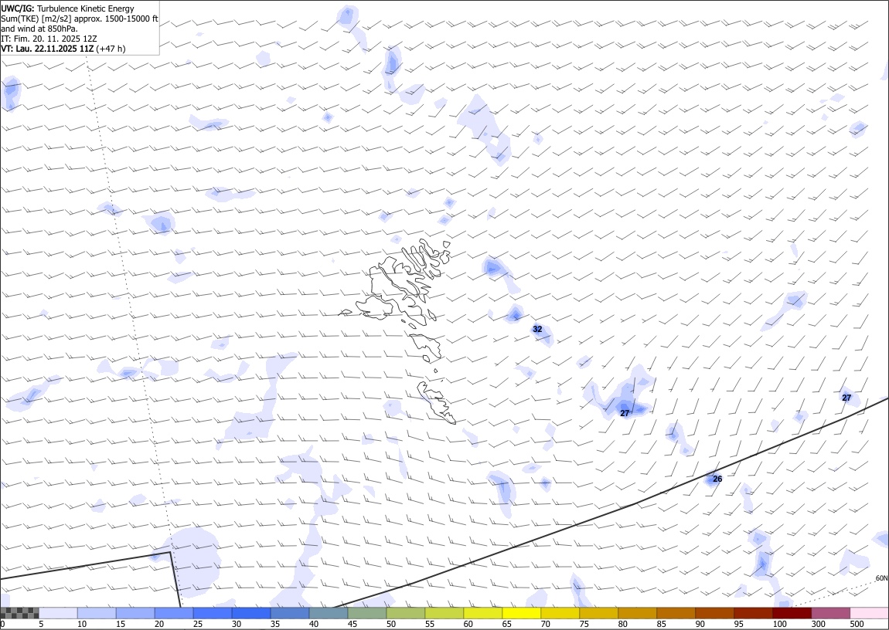
Task: Click the '500' legend scale number
Action: click(857, 625)
